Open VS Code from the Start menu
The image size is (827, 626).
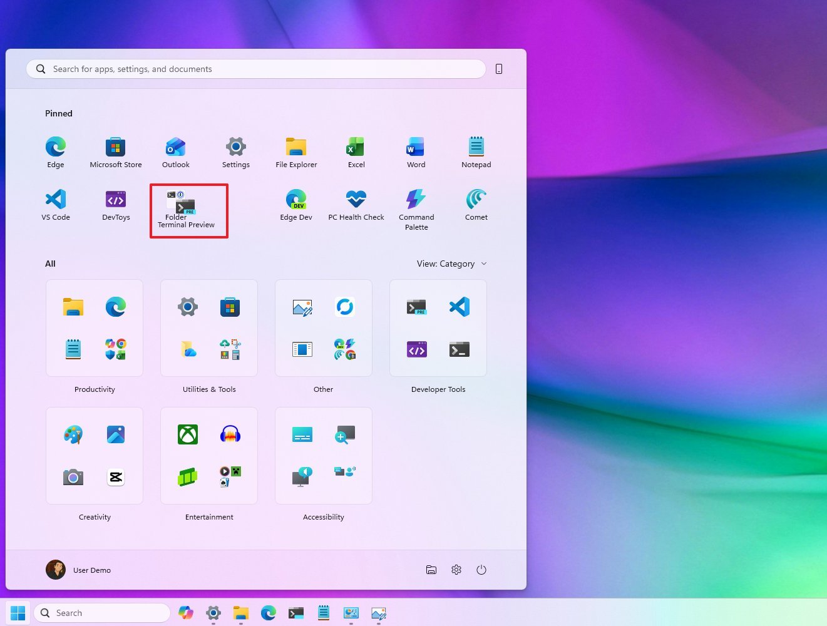click(55, 203)
